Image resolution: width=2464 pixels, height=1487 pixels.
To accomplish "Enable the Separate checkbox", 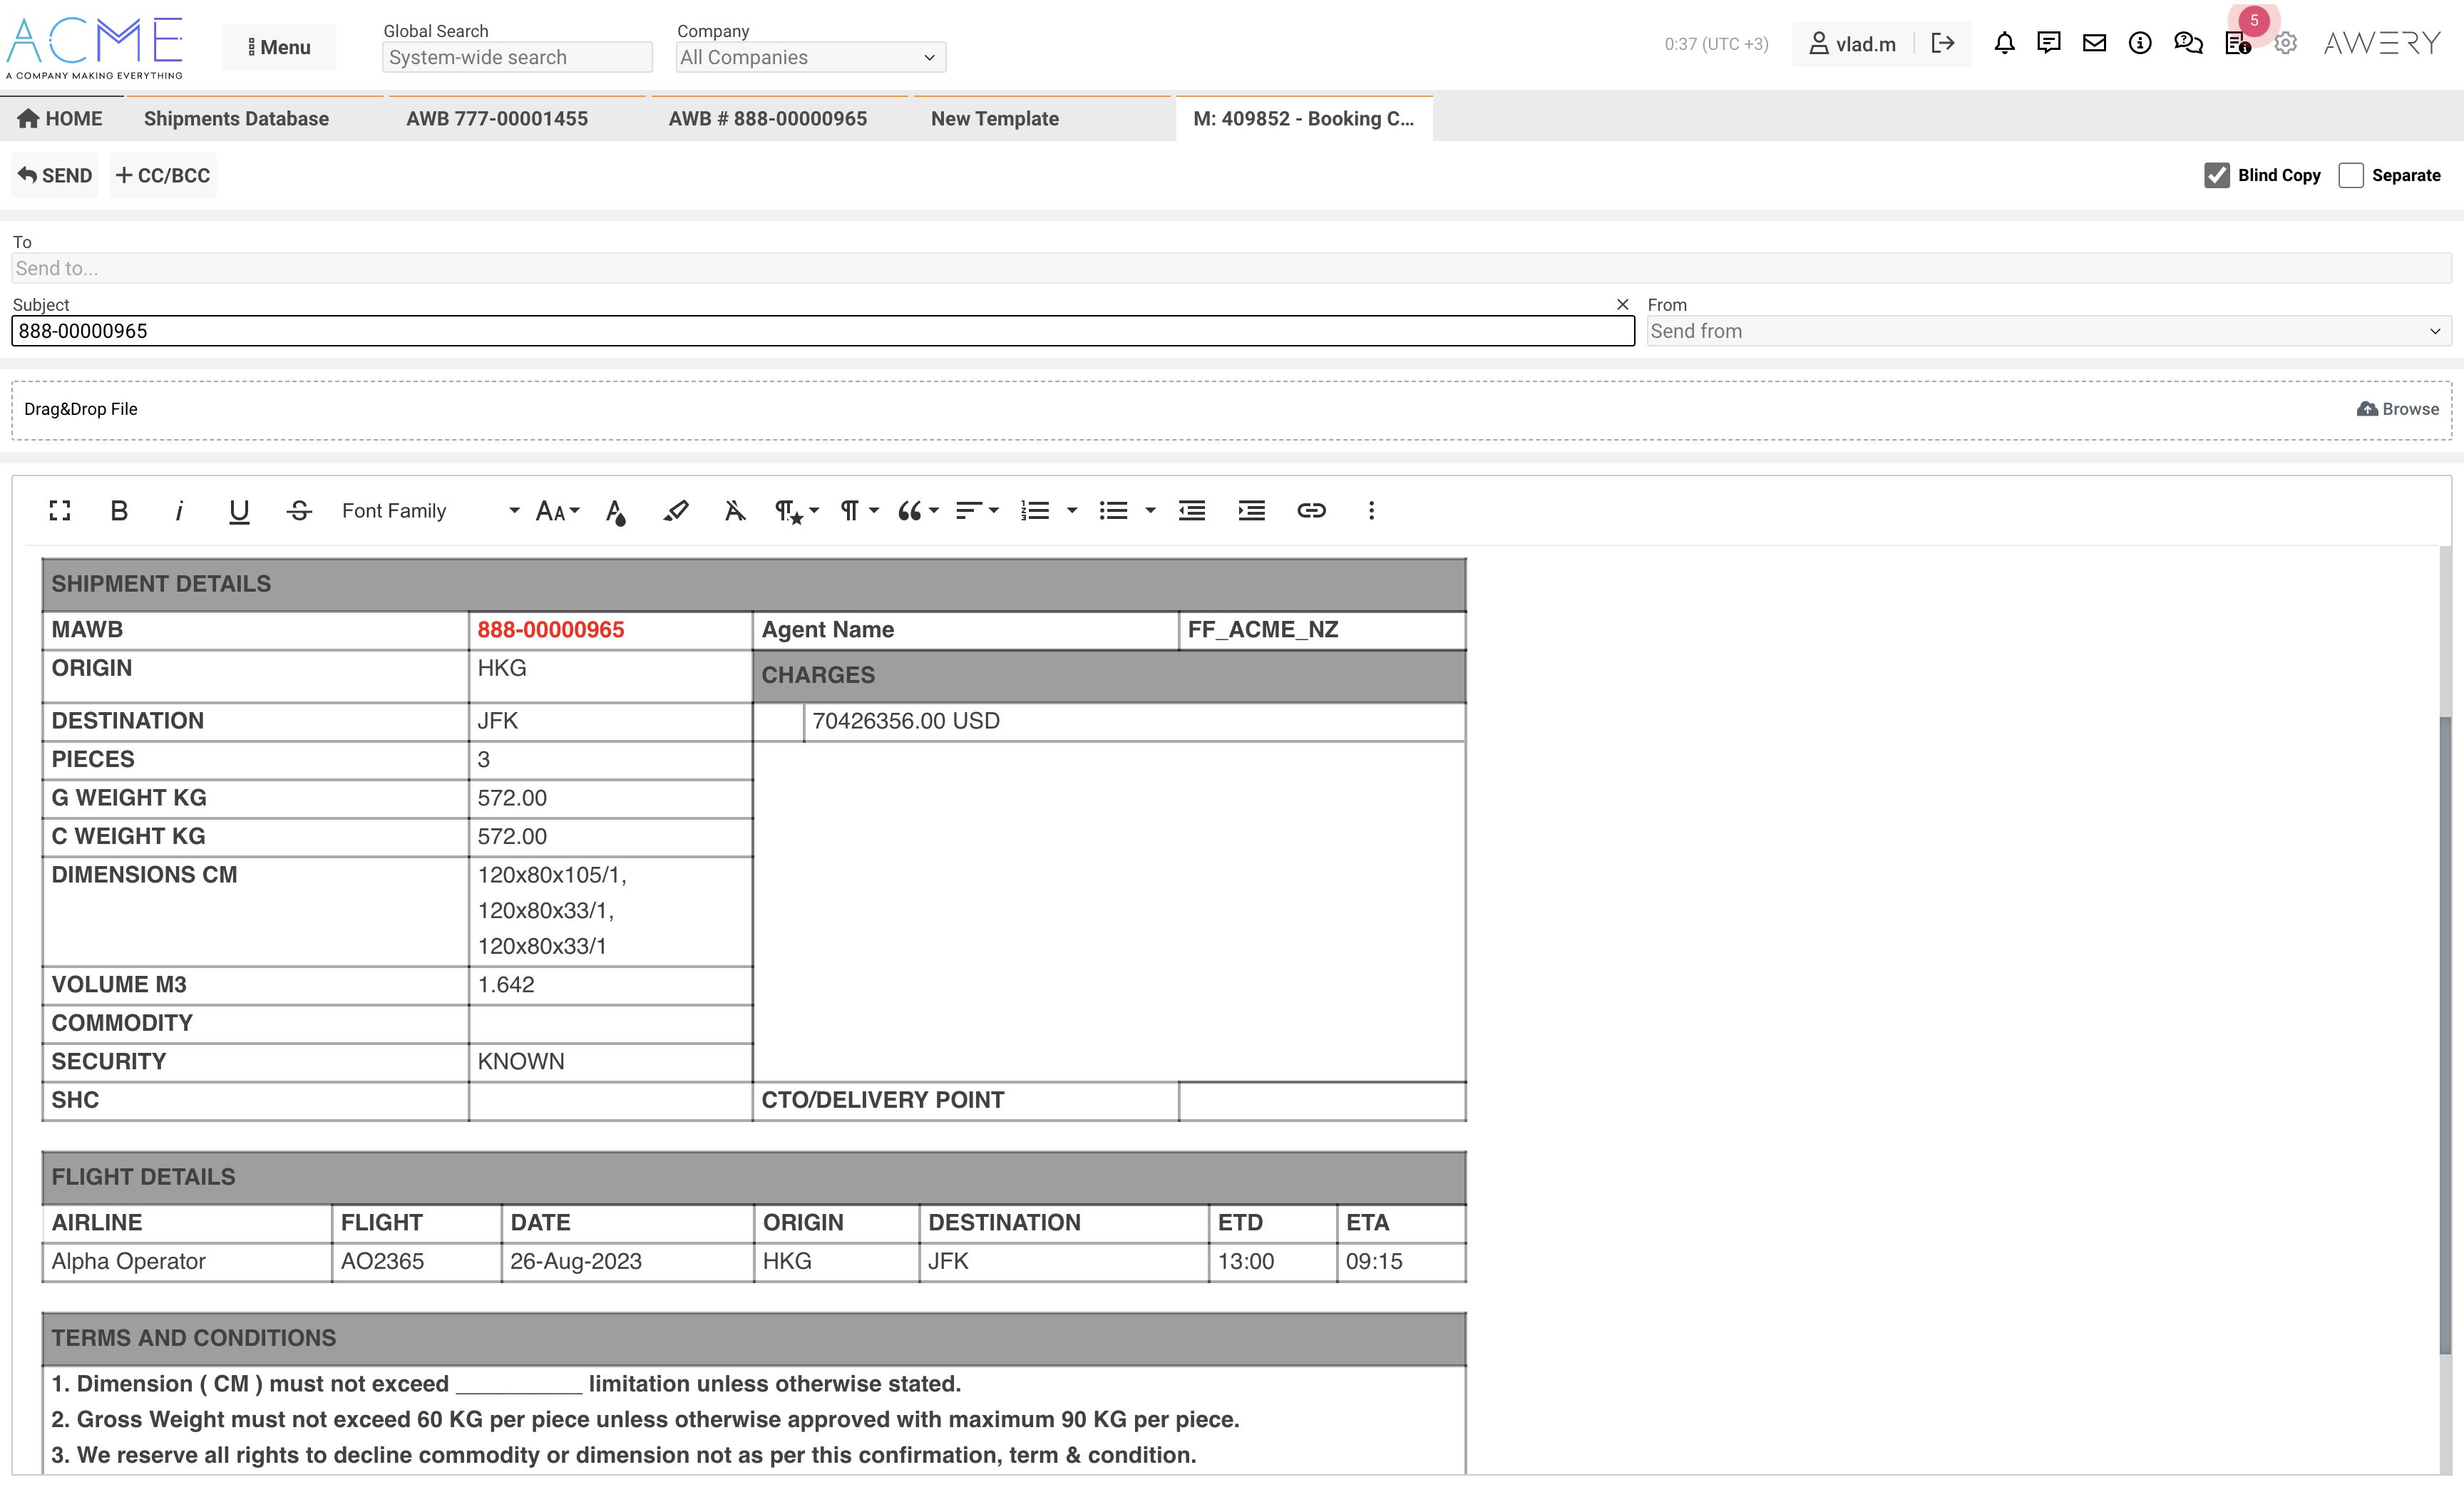I will click(x=2351, y=175).
